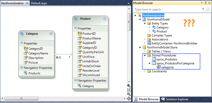Click the Category entity header icon
212x103 pixels.
[x=22, y=34]
